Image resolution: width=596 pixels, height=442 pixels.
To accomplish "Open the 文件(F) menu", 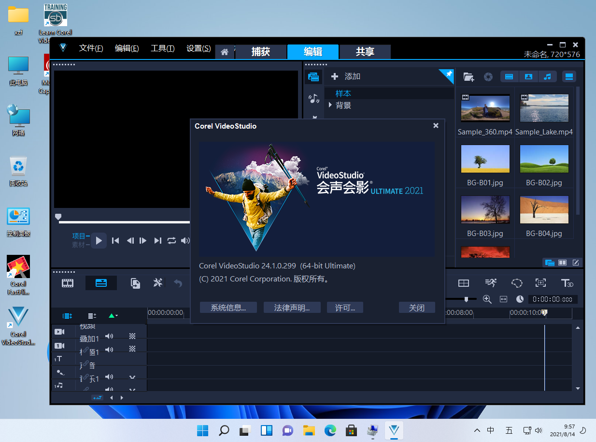I will (x=91, y=48).
